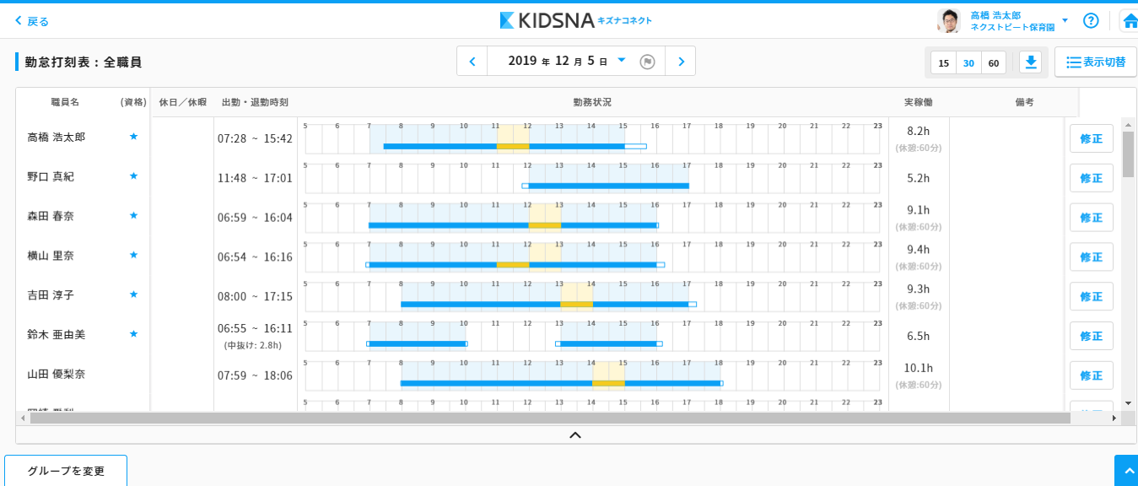Select the 15 minute interval
1138x486 pixels.
943,63
